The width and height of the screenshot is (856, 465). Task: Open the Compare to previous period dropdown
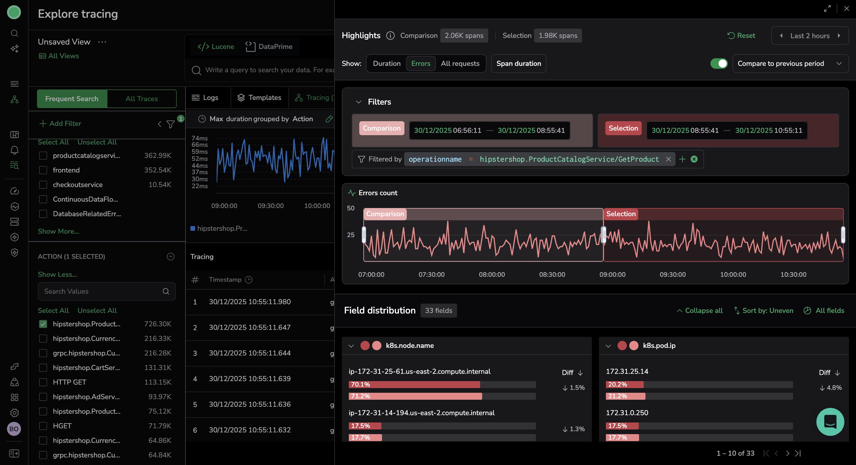(x=790, y=64)
